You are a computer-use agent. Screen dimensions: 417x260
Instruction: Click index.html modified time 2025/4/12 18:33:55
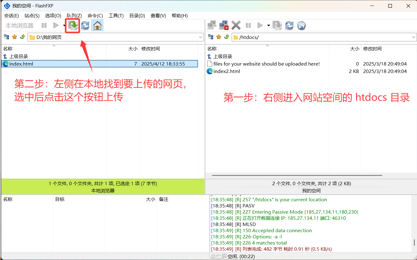pyautogui.click(x=163, y=64)
